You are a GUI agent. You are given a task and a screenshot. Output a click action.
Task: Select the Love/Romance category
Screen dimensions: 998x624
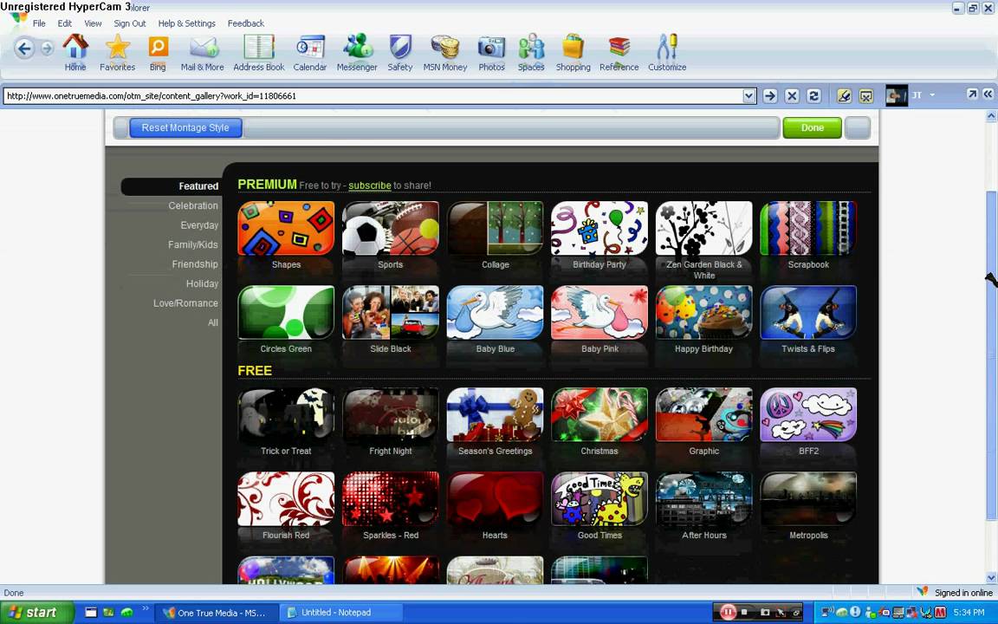click(x=185, y=303)
